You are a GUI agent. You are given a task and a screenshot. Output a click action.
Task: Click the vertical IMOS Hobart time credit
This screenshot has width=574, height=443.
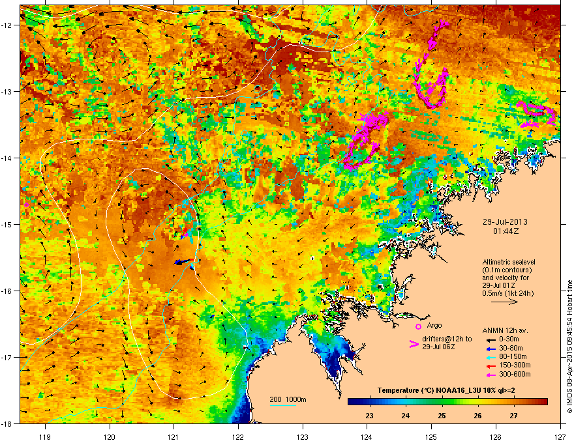coord(569,347)
